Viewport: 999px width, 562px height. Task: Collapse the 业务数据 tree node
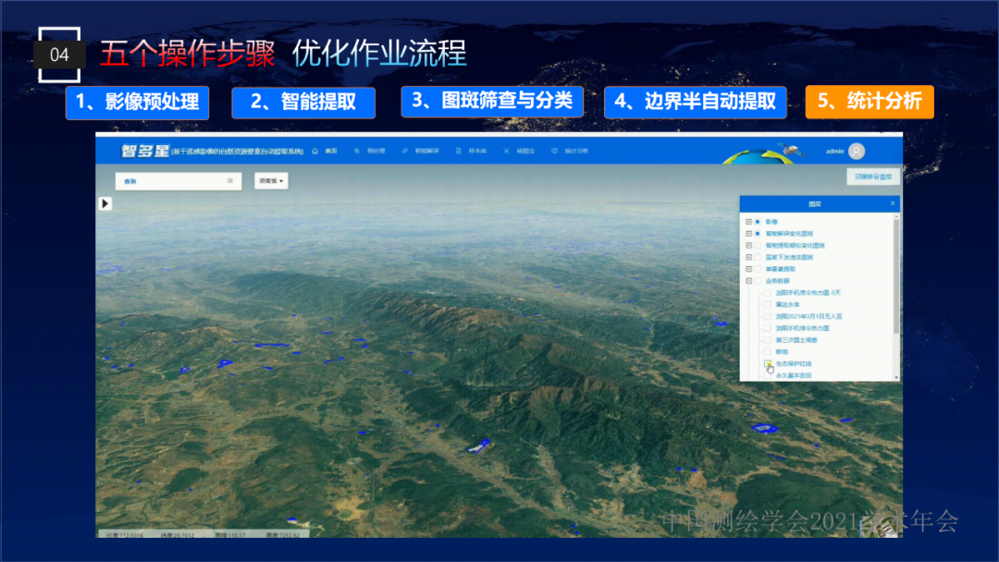pos(747,281)
